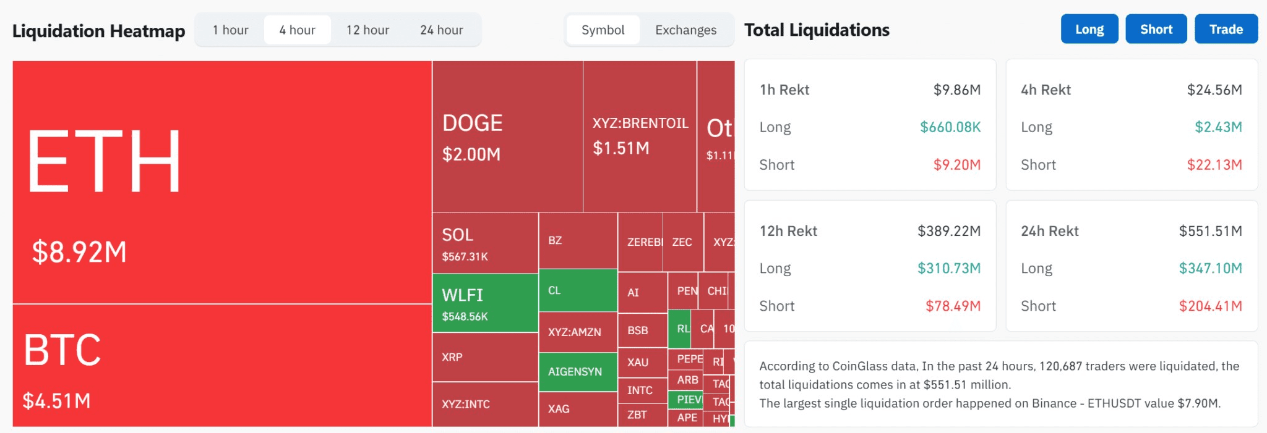Click the SOL $567.31K tile
Screen dimensions: 1267x433
point(485,243)
